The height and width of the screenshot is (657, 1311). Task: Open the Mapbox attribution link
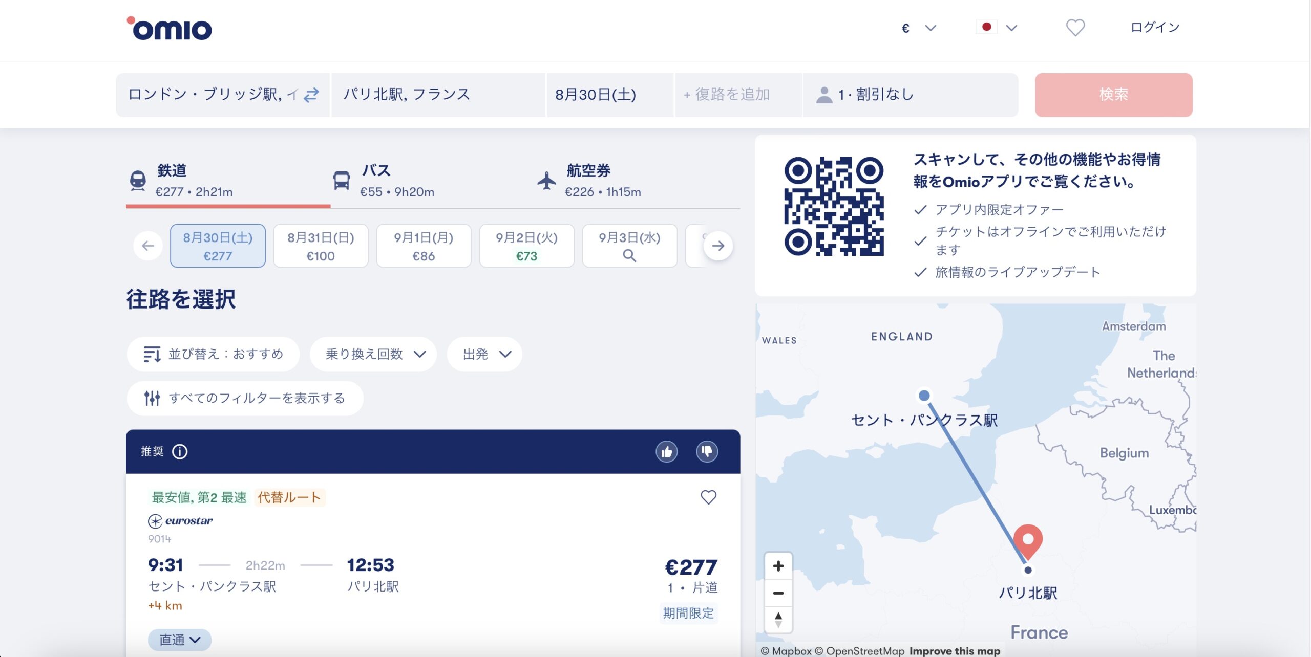(x=786, y=651)
